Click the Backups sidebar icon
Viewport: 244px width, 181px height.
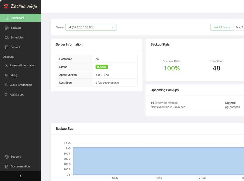click(x=7, y=28)
